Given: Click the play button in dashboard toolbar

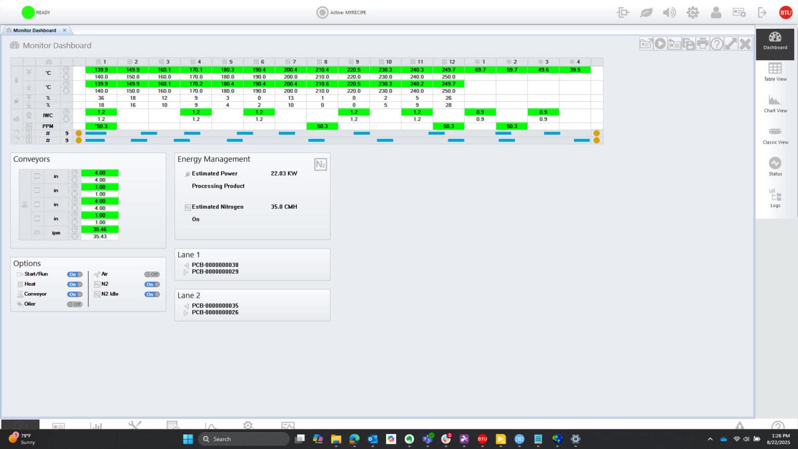Looking at the screenshot, I should (660, 44).
